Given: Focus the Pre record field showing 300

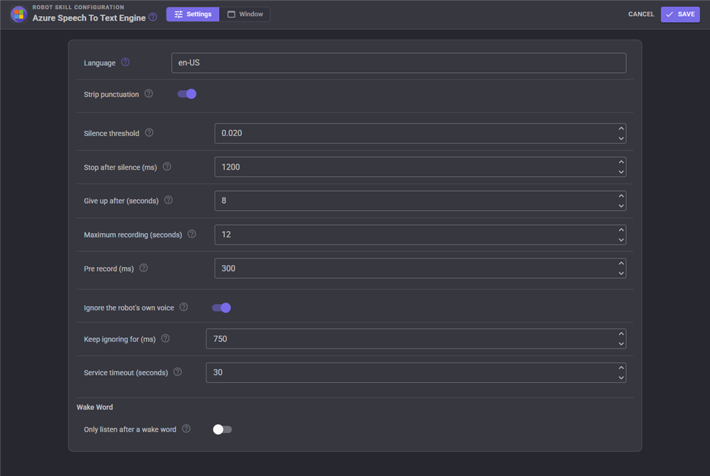Looking at the screenshot, I should click(x=420, y=269).
